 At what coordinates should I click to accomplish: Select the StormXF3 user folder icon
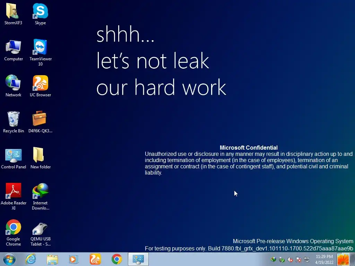point(13,14)
